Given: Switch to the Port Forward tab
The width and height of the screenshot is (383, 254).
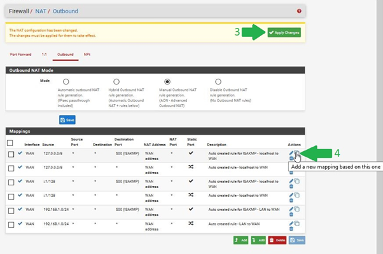Looking at the screenshot, I should tap(20, 55).
